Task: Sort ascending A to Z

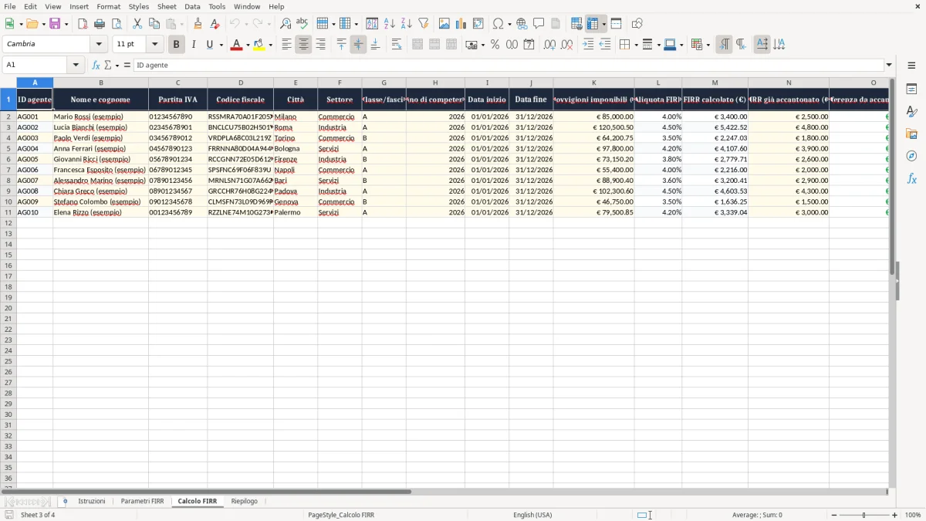Action: point(390,24)
